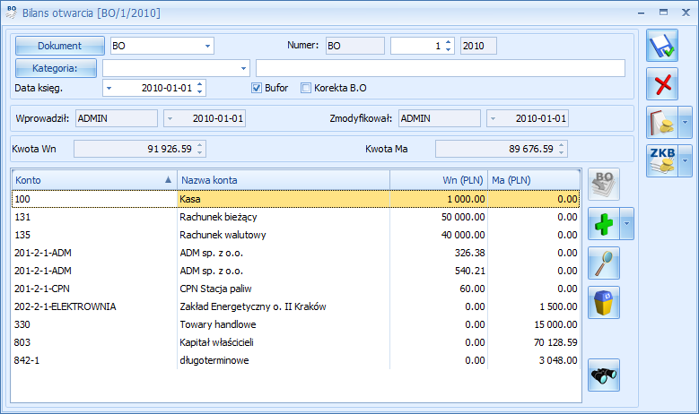
Task: Sort by the Nazwa konta column header
Action: [284, 180]
